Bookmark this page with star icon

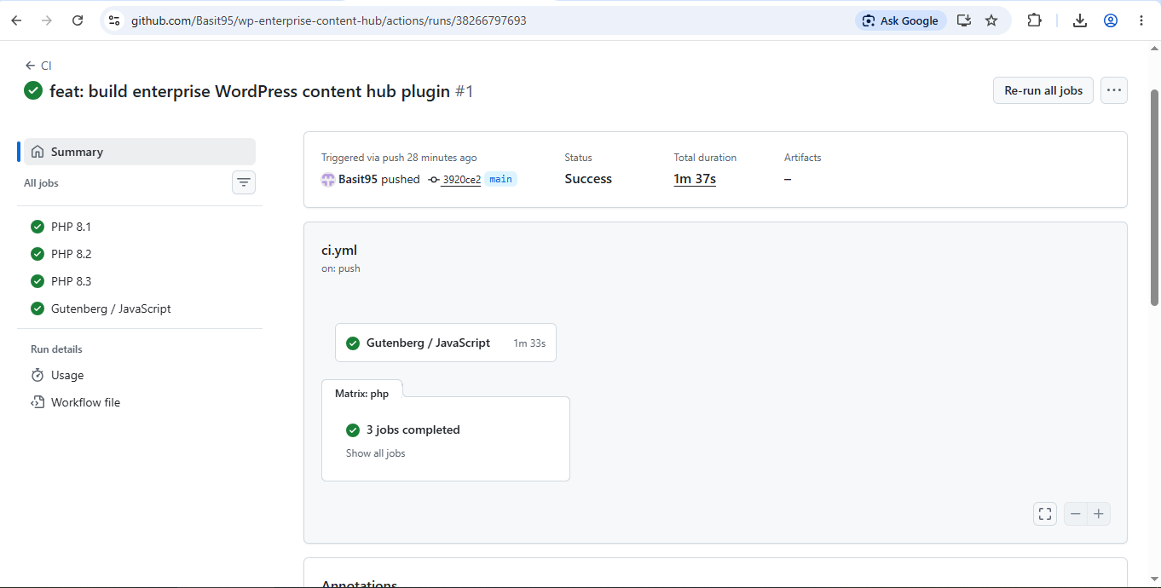click(991, 20)
